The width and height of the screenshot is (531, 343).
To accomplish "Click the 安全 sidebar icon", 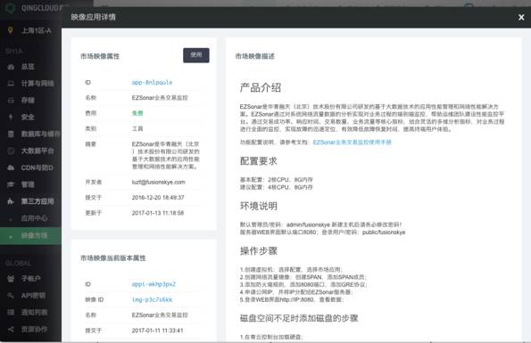I will coord(11,118).
